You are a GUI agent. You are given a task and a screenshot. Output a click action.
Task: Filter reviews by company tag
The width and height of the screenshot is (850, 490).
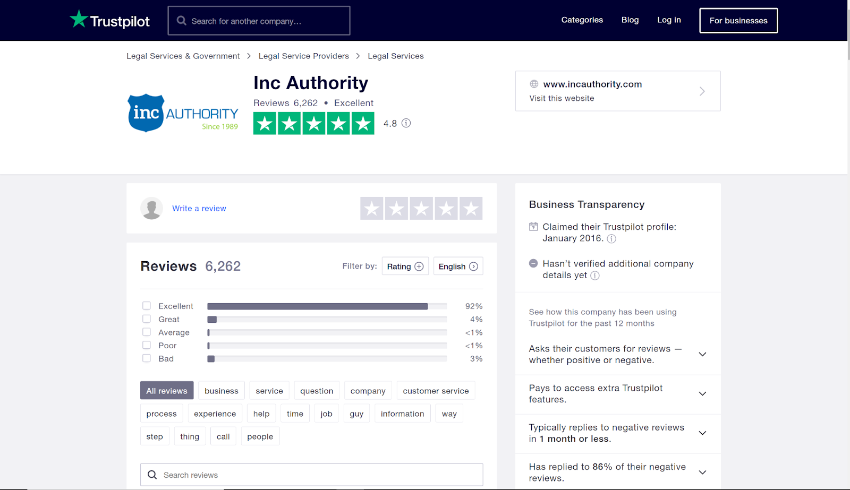click(x=368, y=391)
